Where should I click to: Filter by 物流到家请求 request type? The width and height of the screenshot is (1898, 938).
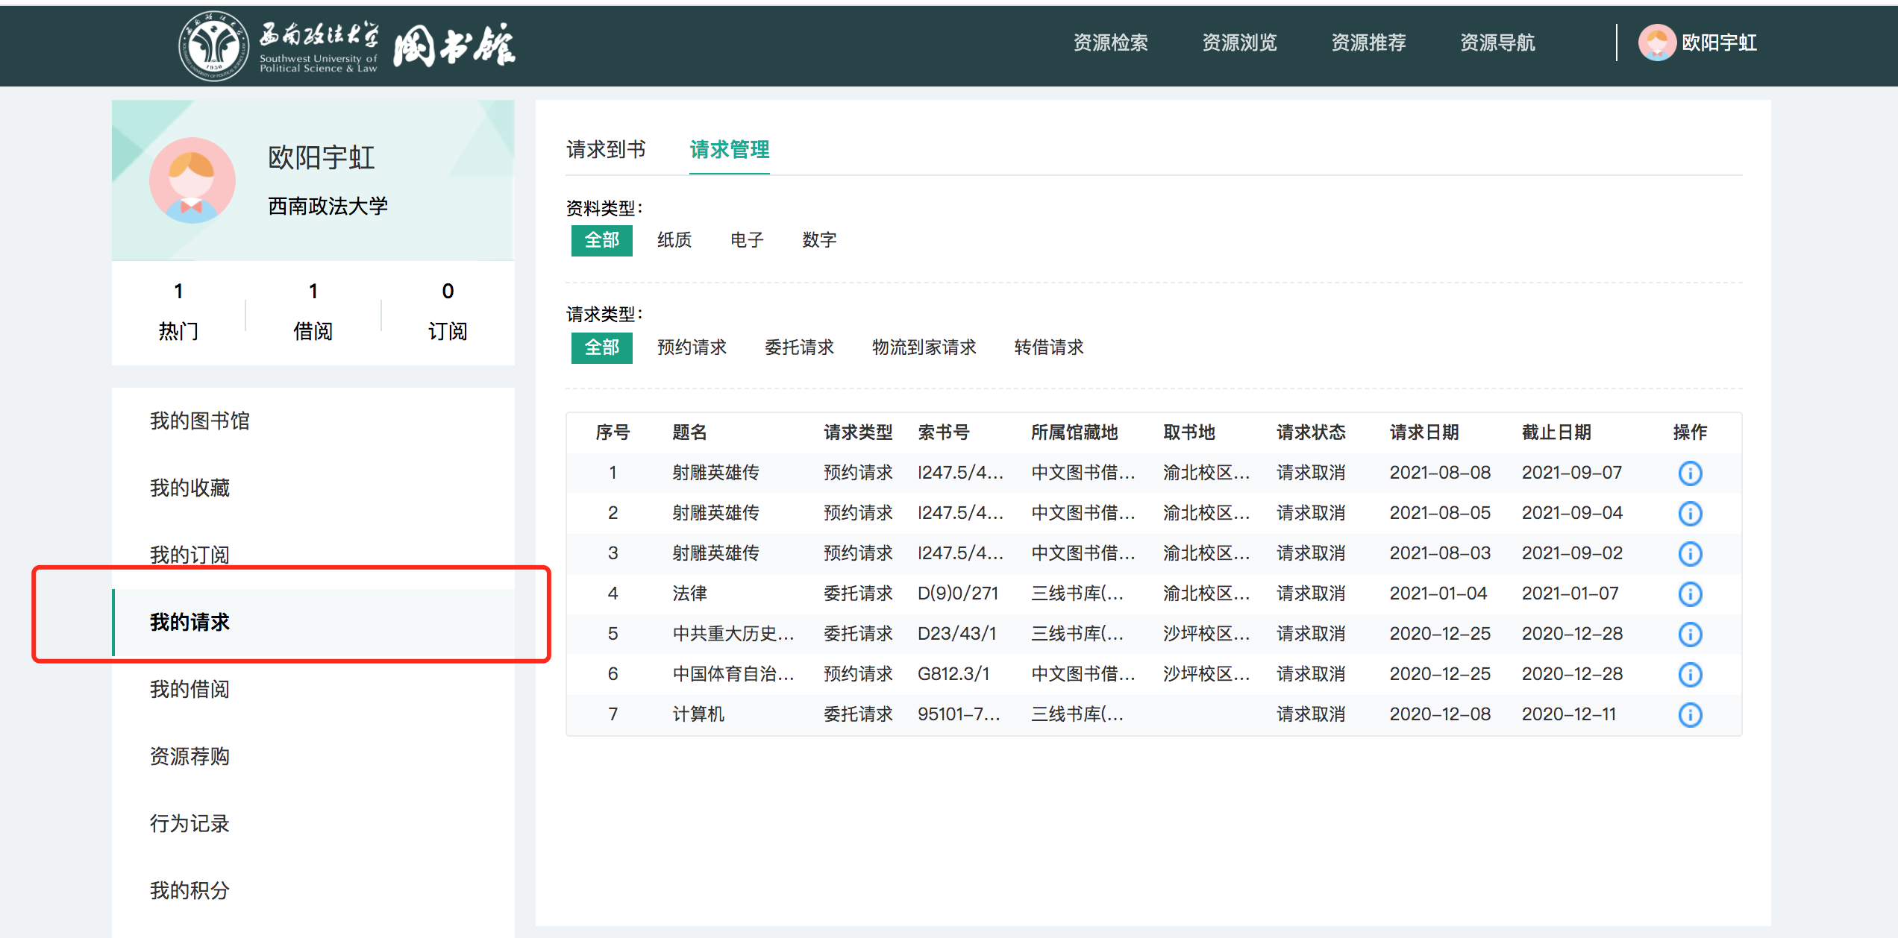point(924,347)
